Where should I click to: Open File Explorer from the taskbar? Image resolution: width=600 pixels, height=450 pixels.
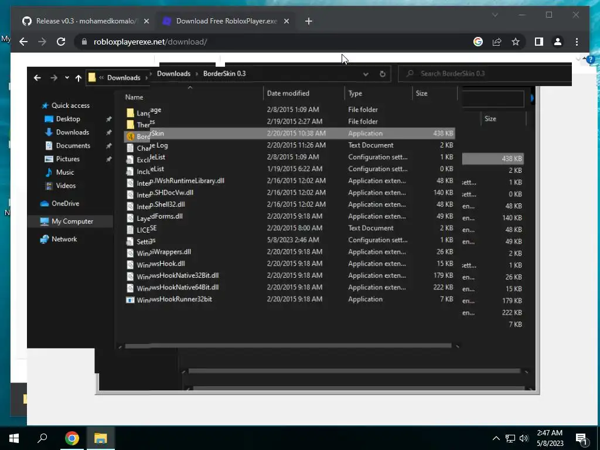pyautogui.click(x=101, y=438)
